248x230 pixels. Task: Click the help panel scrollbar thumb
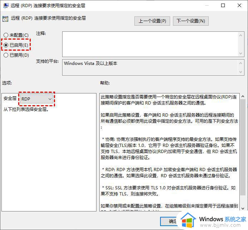(243, 147)
